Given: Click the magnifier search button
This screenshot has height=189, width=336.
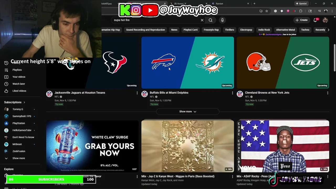Looking at the screenshot, I should tap(211, 20).
